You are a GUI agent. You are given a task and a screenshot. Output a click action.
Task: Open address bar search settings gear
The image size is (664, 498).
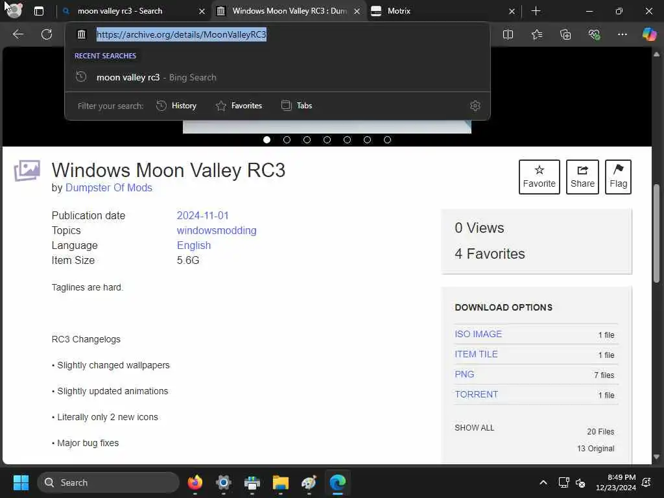click(475, 106)
